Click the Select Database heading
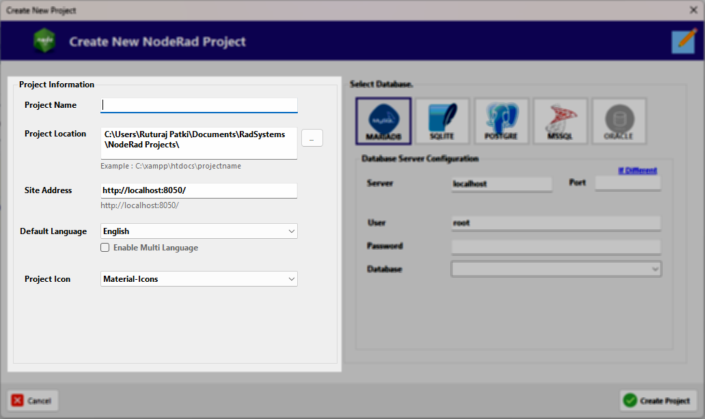The width and height of the screenshot is (705, 419). [381, 84]
